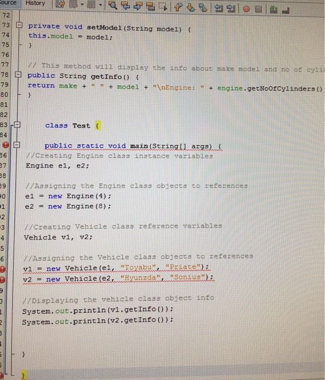The height and width of the screenshot is (380, 325).
Task: Click the Uncomment lines toolbar icon
Action: [286, 10]
